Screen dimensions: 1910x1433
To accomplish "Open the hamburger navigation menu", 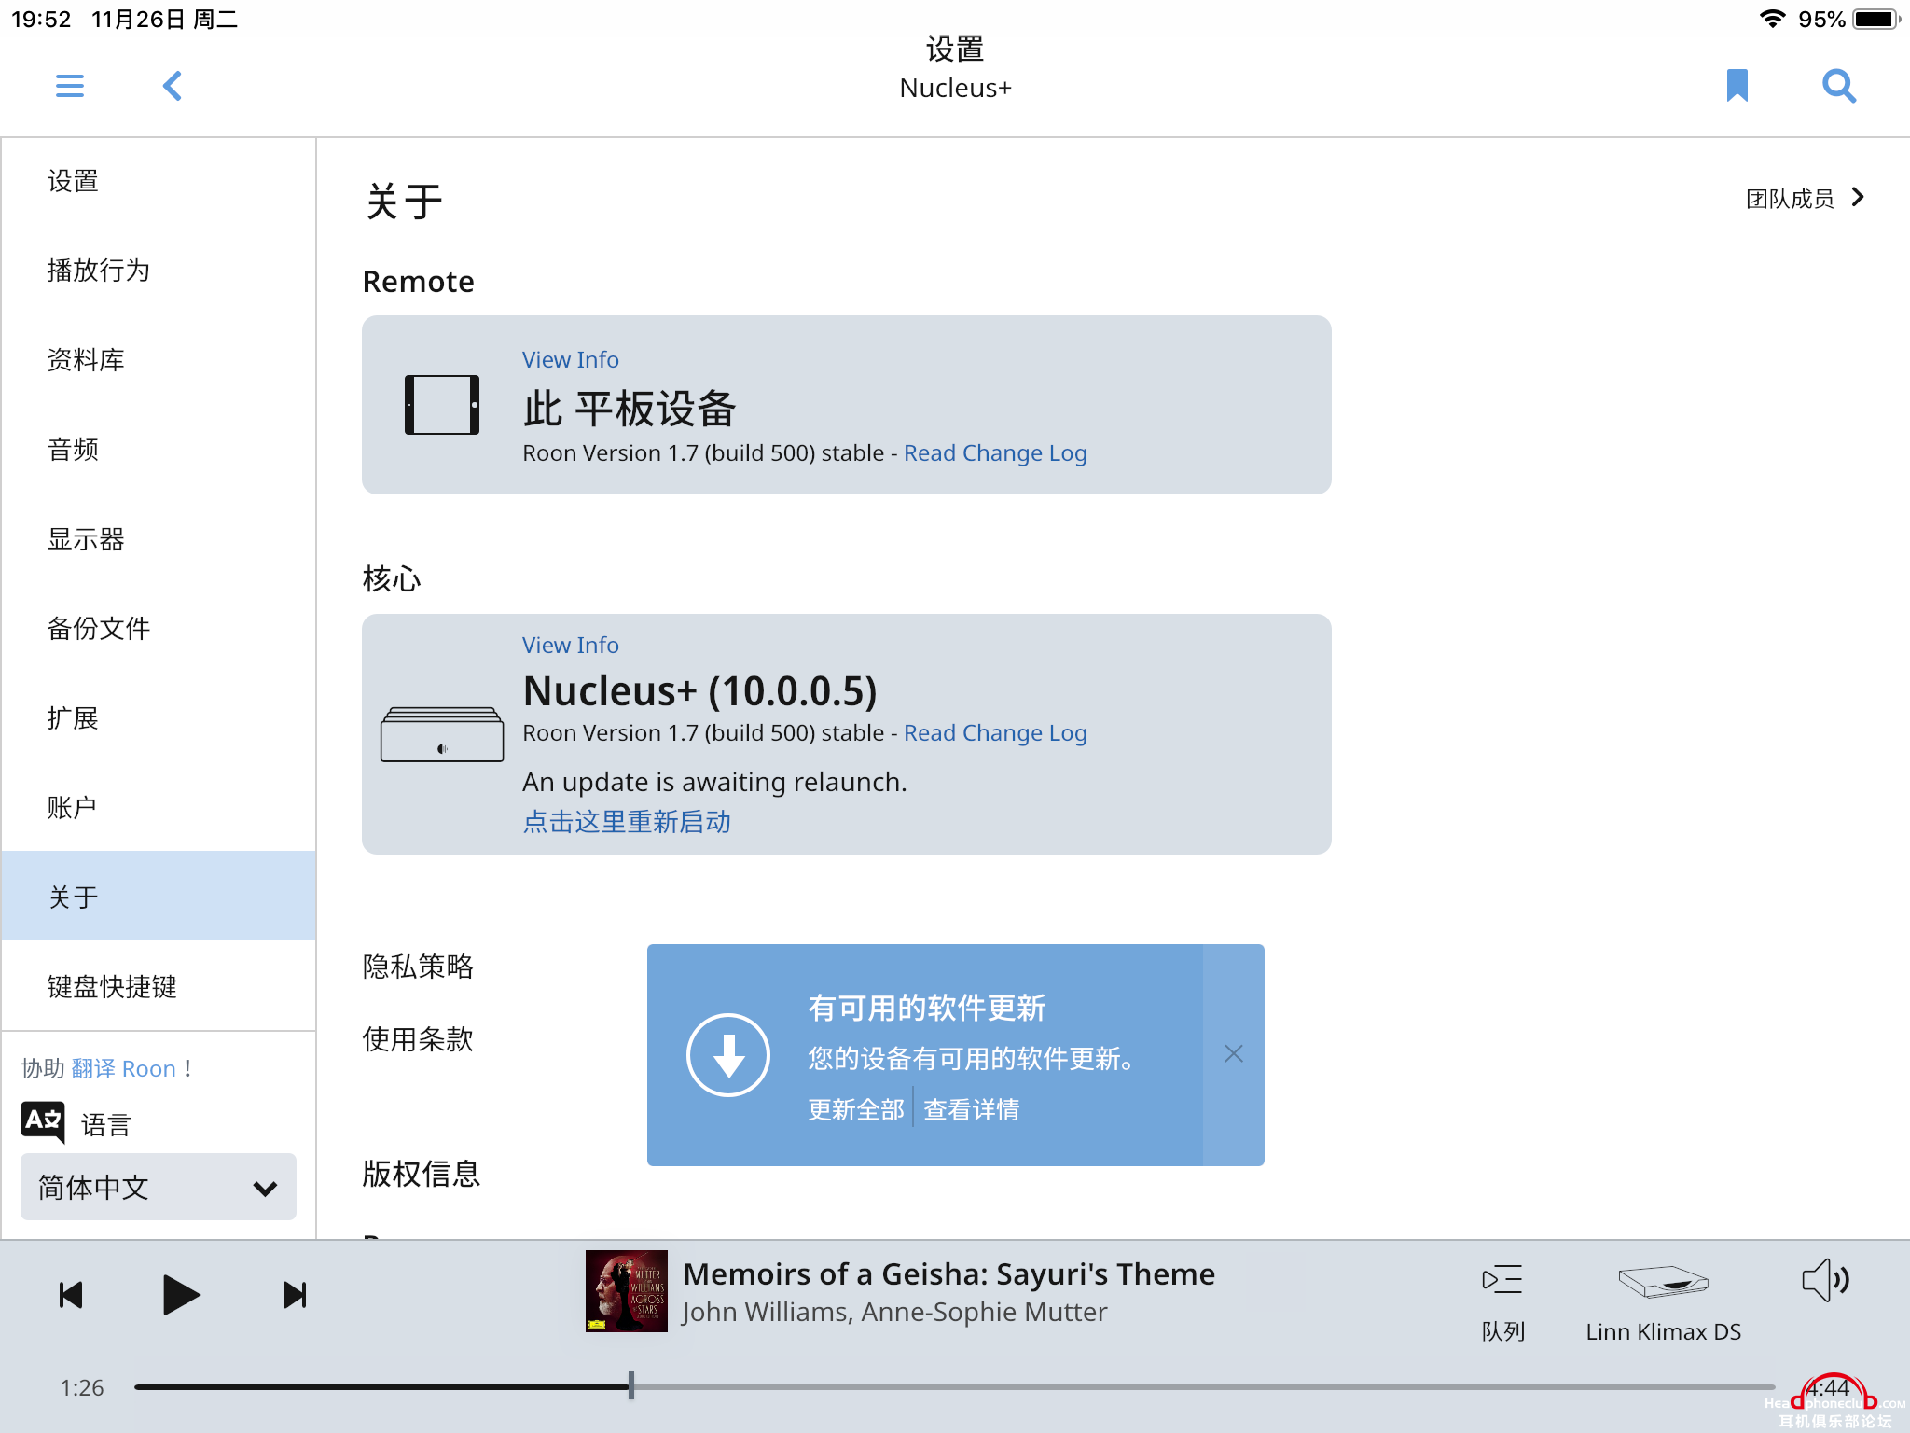I will (x=70, y=86).
